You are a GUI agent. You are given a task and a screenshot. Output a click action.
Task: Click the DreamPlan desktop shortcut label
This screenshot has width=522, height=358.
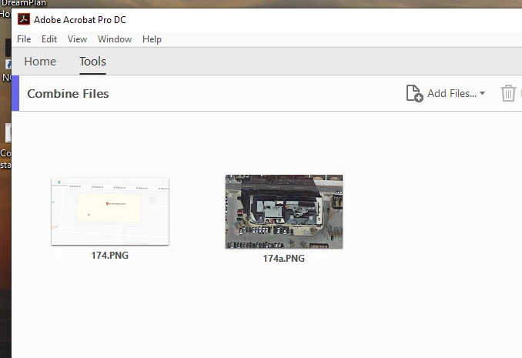[x=23, y=3]
